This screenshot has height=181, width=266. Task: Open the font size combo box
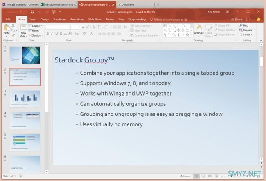click(75, 27)
